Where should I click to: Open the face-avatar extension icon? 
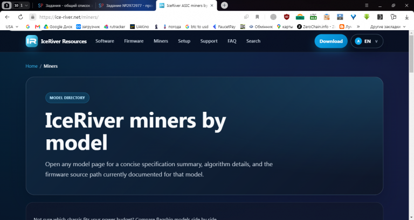tap(327, 17)
